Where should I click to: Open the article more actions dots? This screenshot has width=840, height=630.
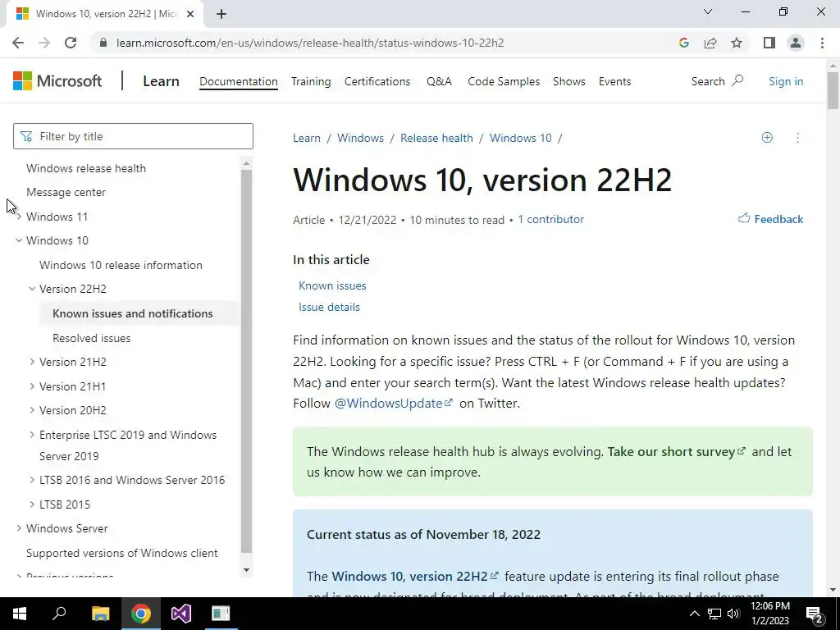pyautogui.click(x=797, y=138)
